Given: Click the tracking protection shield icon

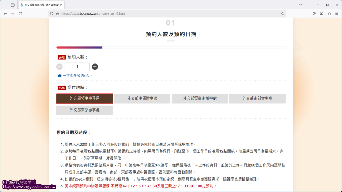Looking at the screenshot, I should click(52, 13).
